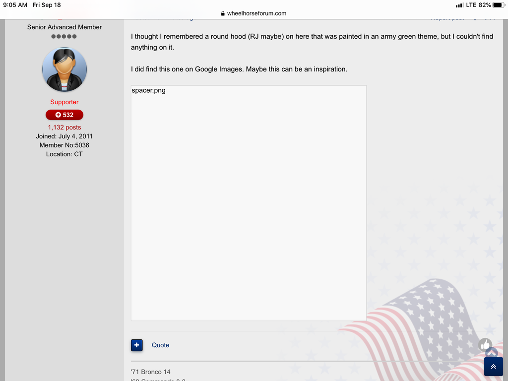Viewport: 508px width, 381px height.
Task: Open the member's avatar picture
Action: coord(64,69)
